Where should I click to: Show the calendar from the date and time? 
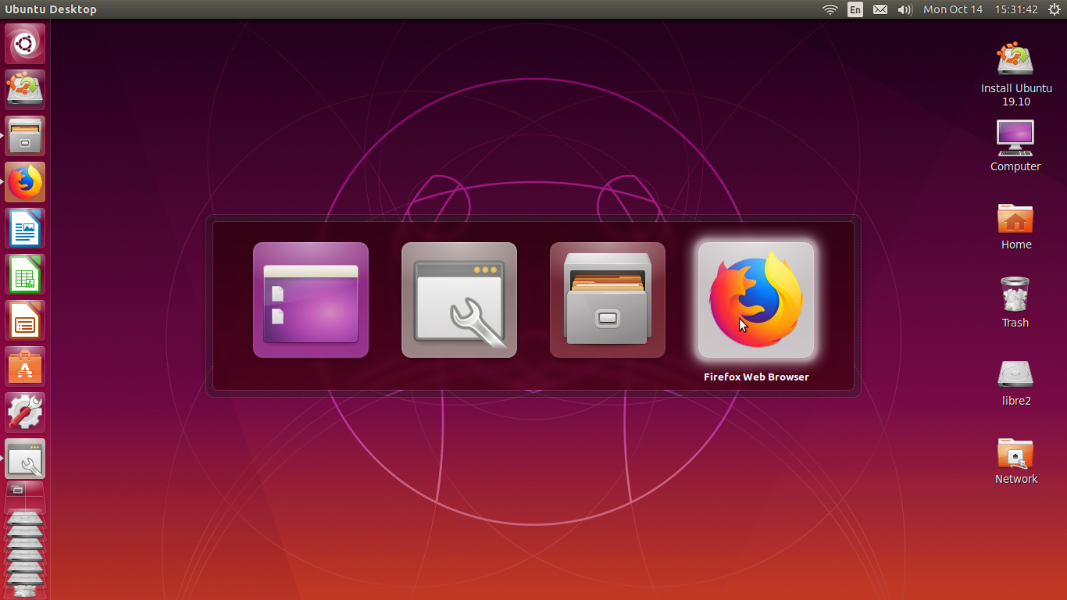[x=980, y=9]
